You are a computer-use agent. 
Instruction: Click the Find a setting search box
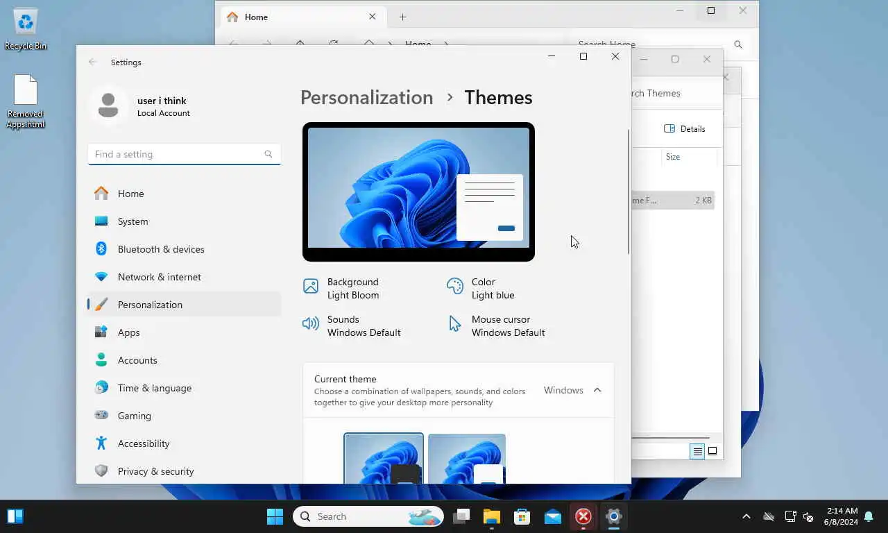click(x=184, y=154)
